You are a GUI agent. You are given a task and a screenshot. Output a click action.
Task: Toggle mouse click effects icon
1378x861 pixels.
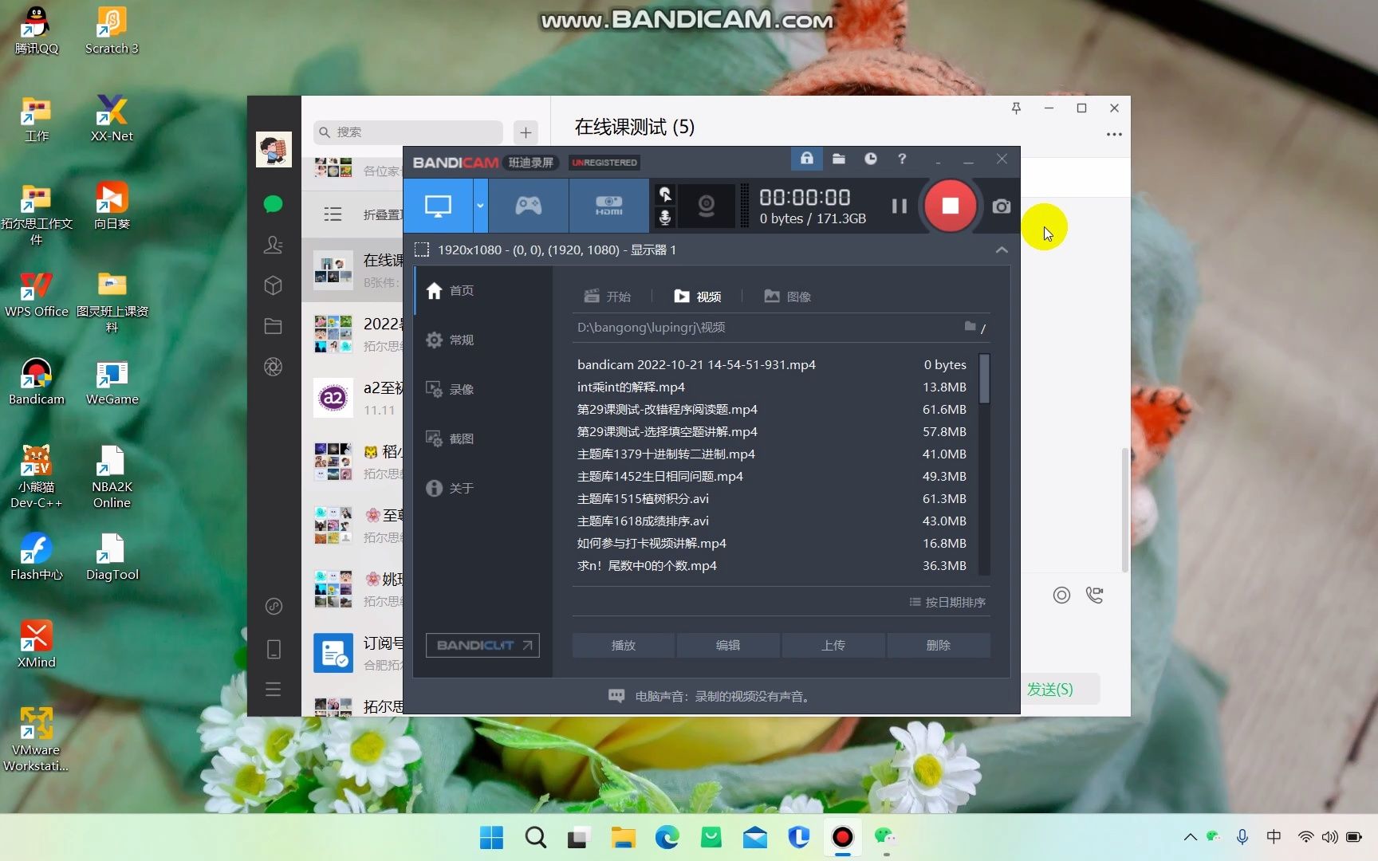point(665,194)
